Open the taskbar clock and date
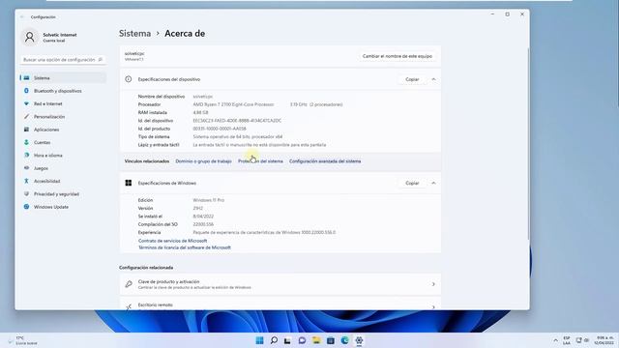Image resolution: width=619 pixels, height=348 pixels. coord(604,340)
